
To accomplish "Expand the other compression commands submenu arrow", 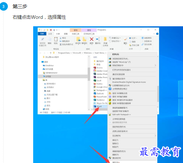I will pos(155,65).
